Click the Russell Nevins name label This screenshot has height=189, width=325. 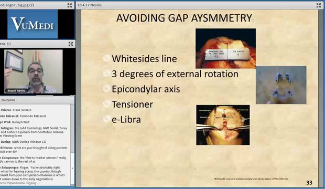(16, 90)
